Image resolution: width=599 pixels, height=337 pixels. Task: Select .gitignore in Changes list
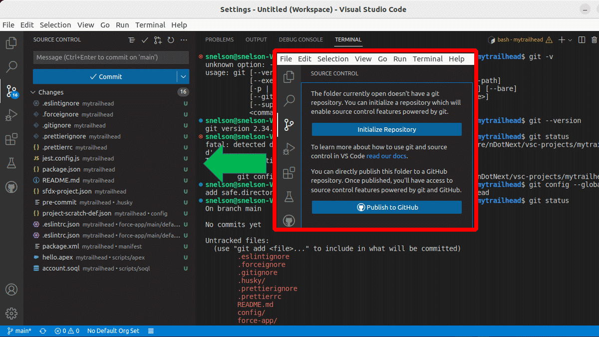(109, 125)
